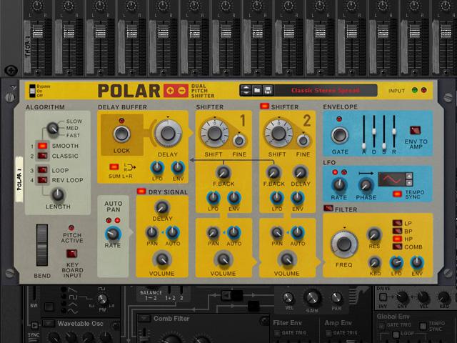Toggle LFO Tempo Sync button

pyautogui.click(x=397, y=194)
